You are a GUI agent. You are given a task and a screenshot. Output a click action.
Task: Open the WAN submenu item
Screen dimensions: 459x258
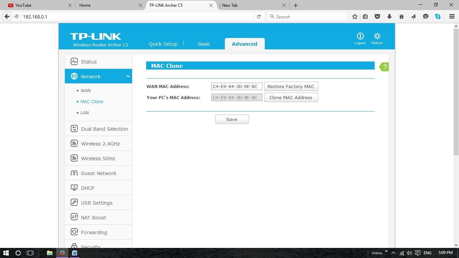coord(86,90)
